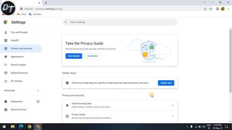This screenshot has height=130, width=232.
Task: Open the first Chrome taskbar icon
Action: [x=29, y=127]
